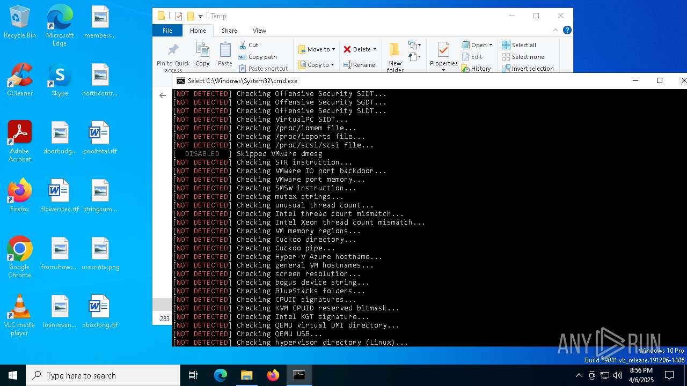Viewport: 687px width, 386px height.
Task: Click Cut in the Explorer ribbon
Action: pyautogui.click(x=249, y=45)
